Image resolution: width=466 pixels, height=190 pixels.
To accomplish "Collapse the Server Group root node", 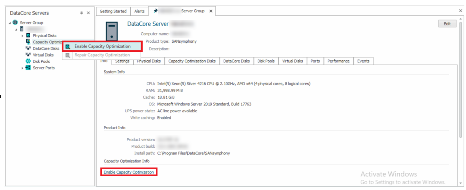I will [x=10, y=23].
